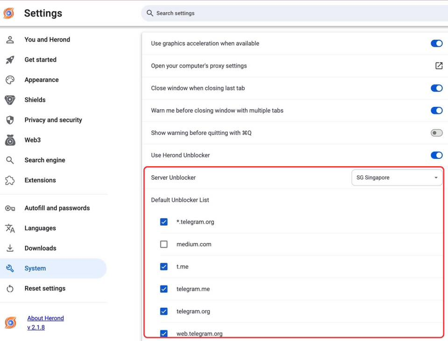Open proxy settings via external link icon

(x=439, y=66)
